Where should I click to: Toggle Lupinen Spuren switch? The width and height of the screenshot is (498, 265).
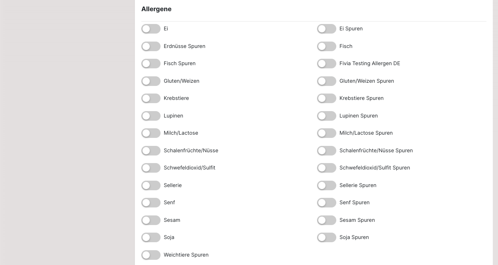pyautogui.click(x=327, y=116)
